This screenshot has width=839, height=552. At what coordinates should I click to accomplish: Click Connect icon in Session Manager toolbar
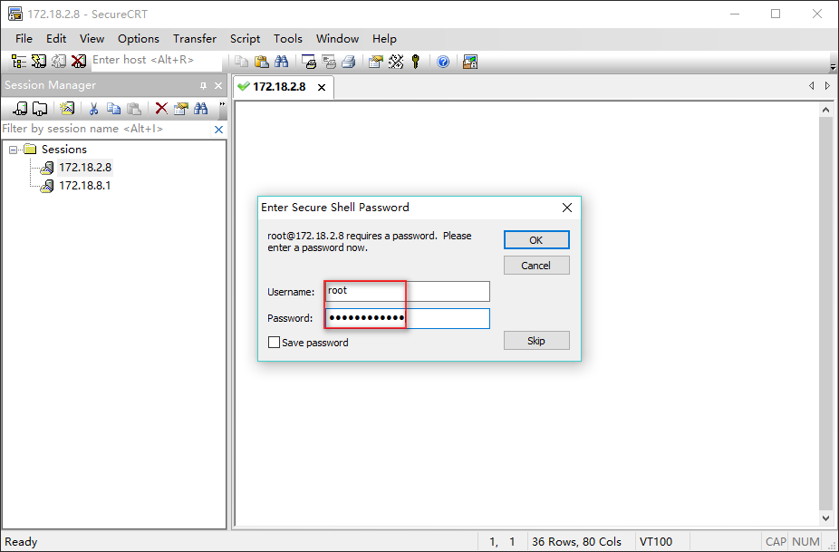pos(20,109)
